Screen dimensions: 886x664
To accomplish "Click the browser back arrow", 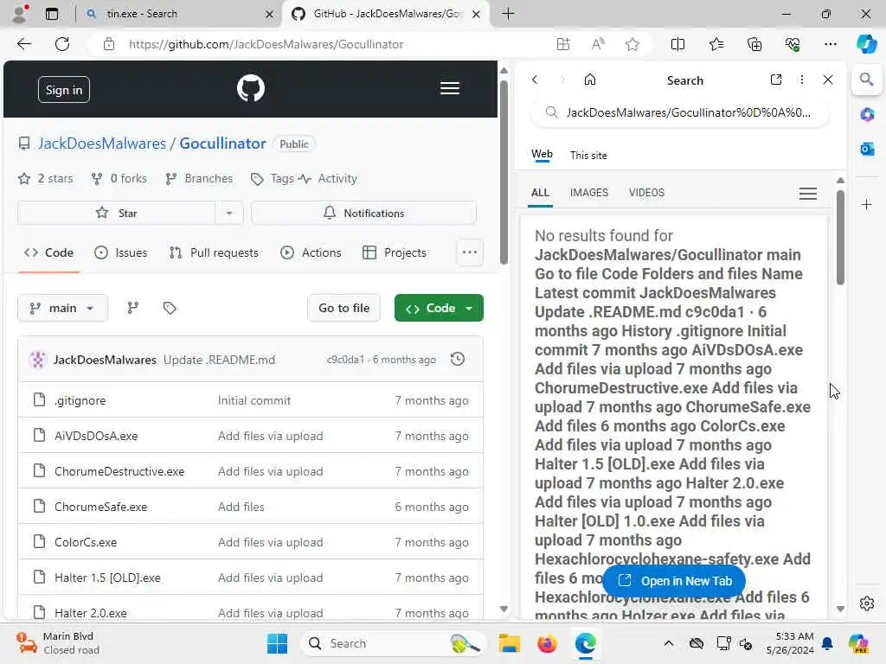I will [x=23, y=44].
